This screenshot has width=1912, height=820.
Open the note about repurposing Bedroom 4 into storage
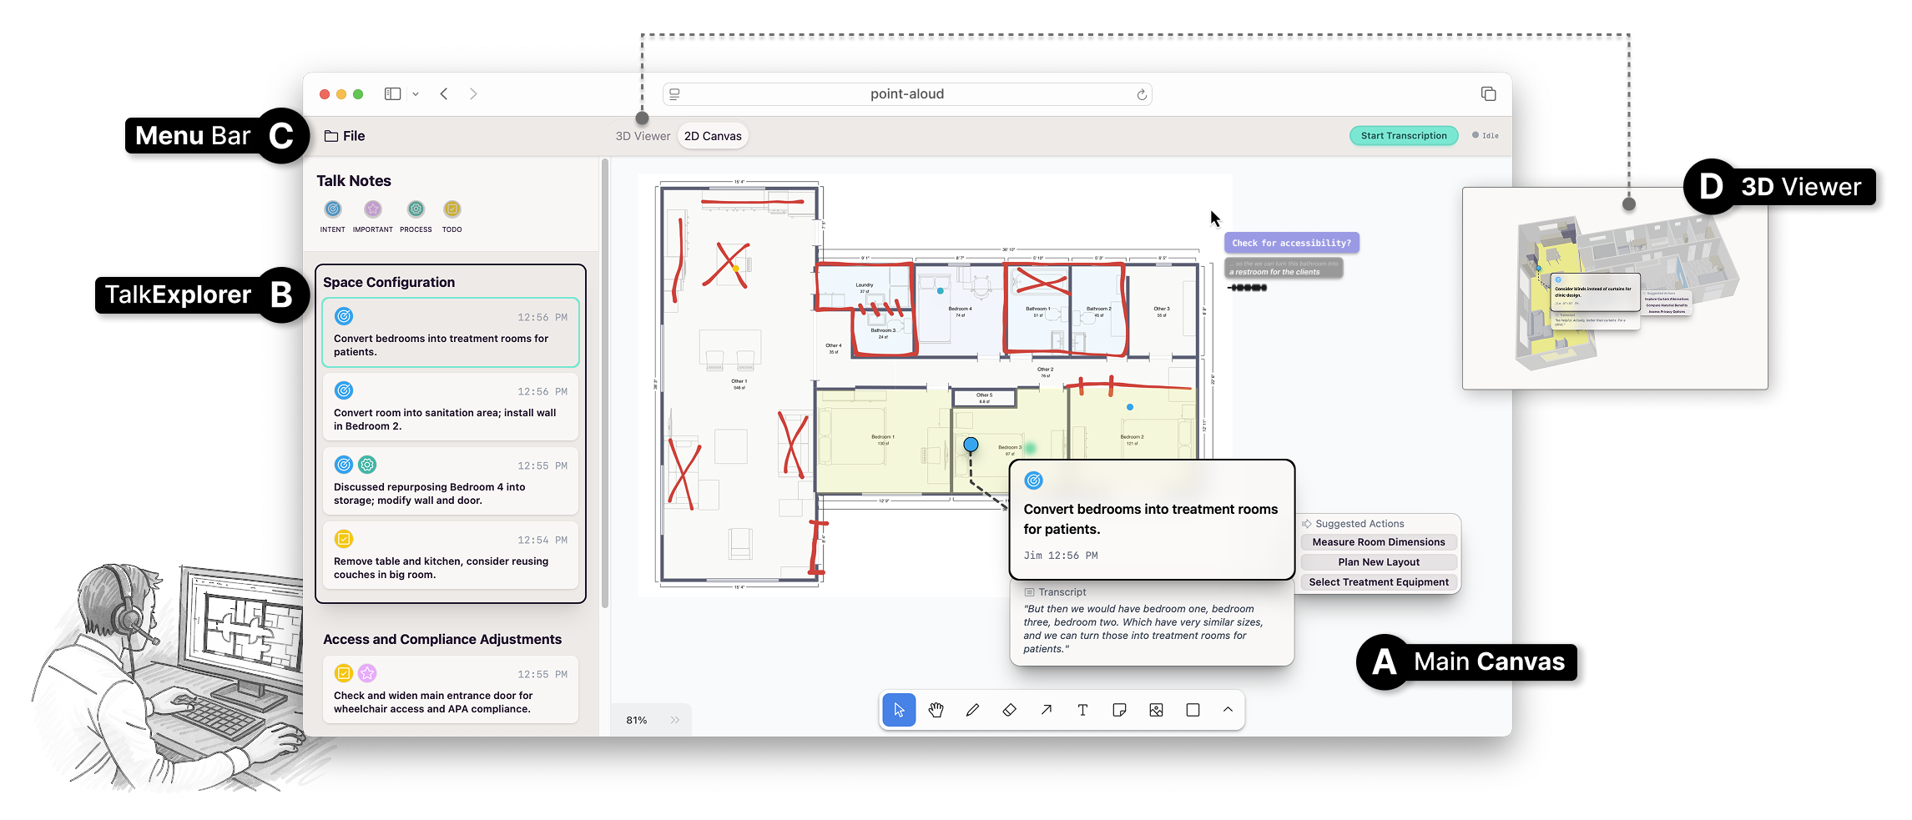point(451,481)
